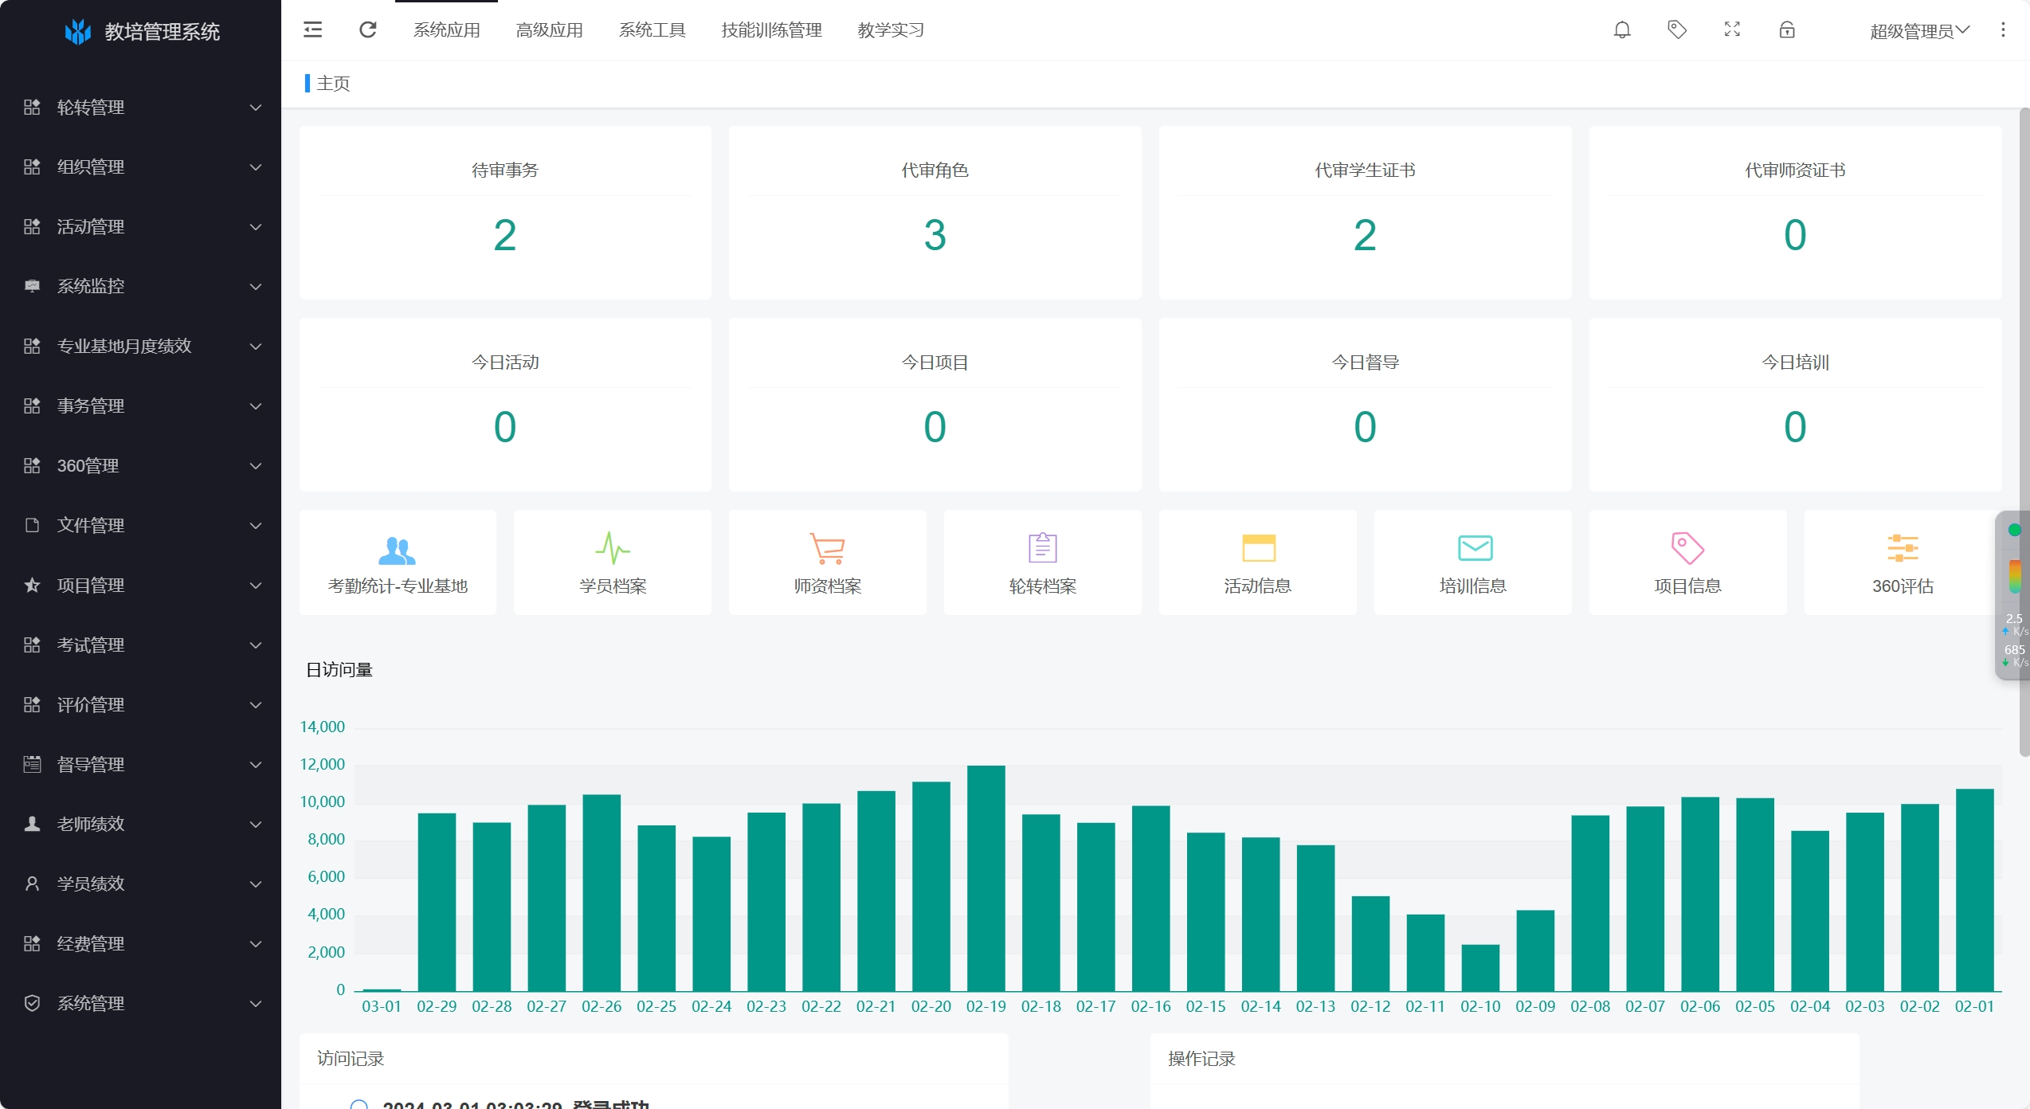This screenshot has height=1109, width=2030.
Task: Open the vertical three-dots more menu
Action: click(x=2003, y=30)
